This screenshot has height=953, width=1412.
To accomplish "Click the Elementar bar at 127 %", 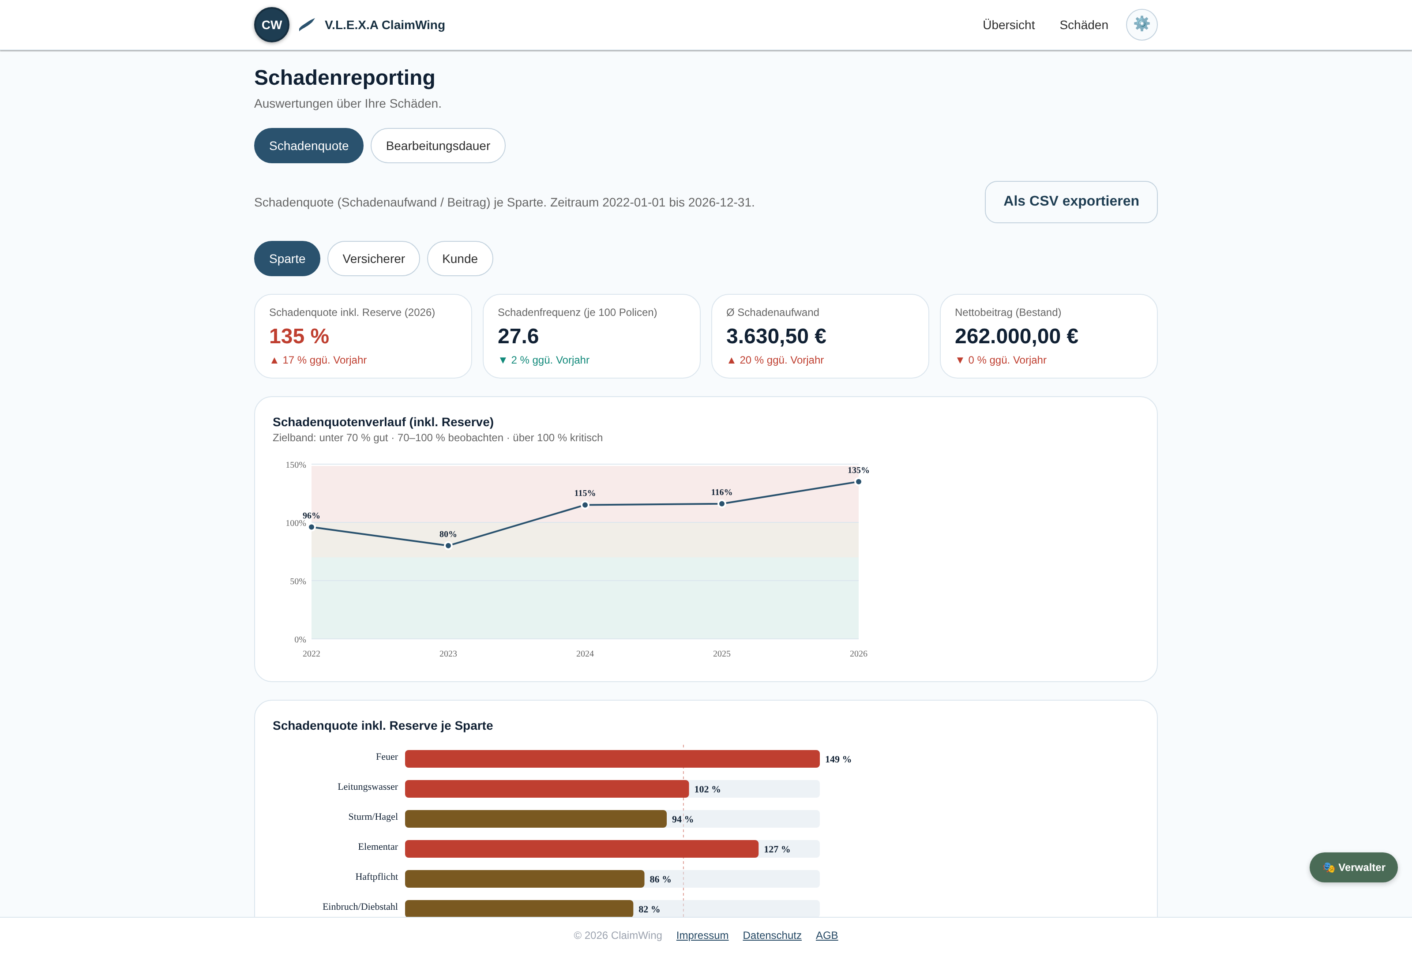I will tap(582, 848).
